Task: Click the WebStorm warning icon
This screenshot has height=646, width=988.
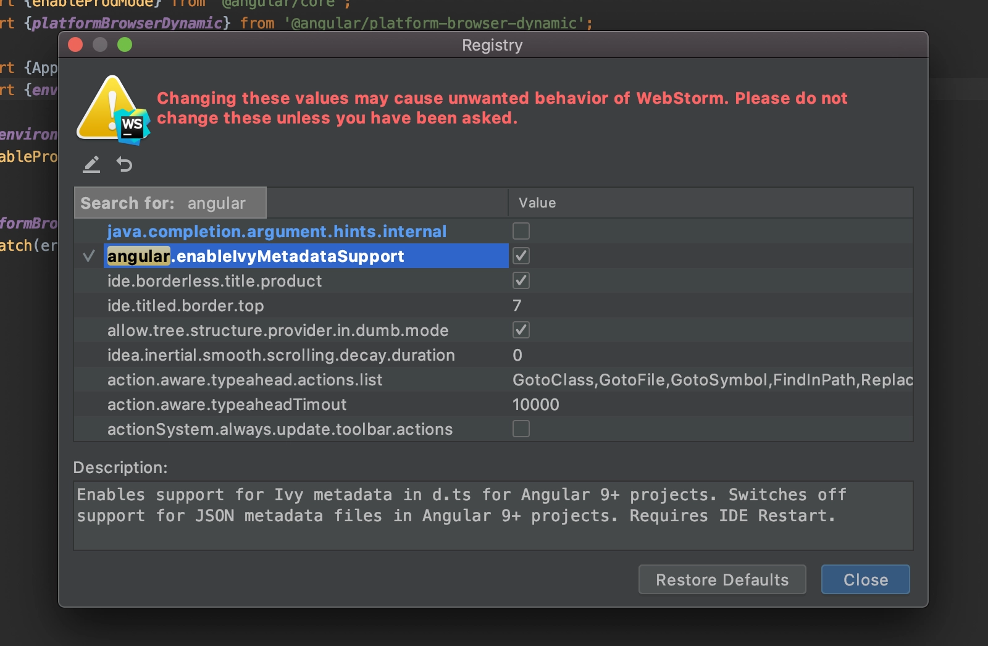Action: (113, 110)
